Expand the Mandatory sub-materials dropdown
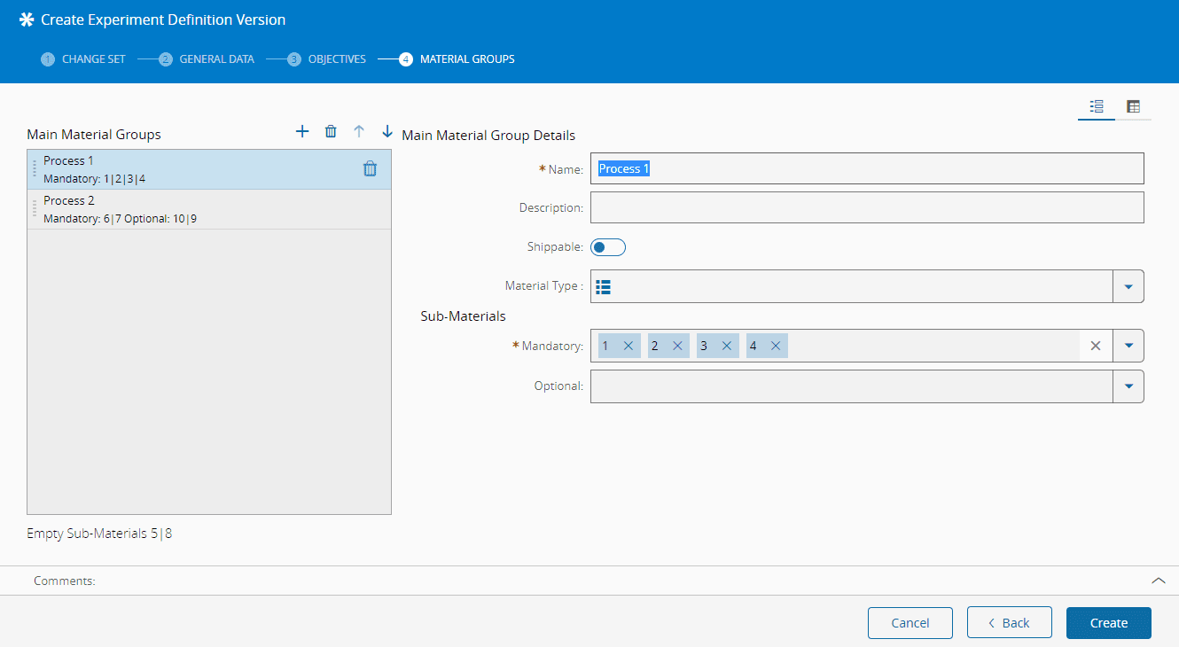This screenshot has width=1179, height=647. 1128,346
